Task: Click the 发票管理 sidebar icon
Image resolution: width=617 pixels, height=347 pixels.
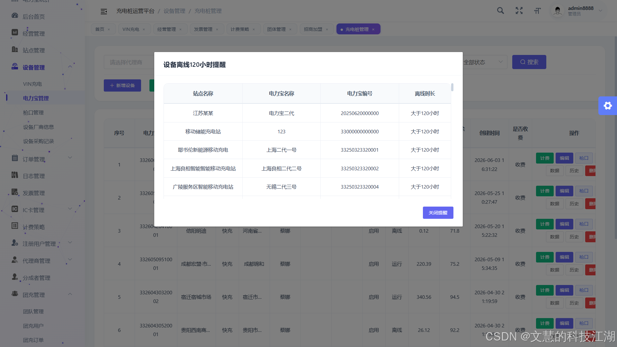Action: pos(15,192)
